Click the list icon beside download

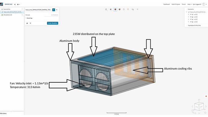click(30, 23)
